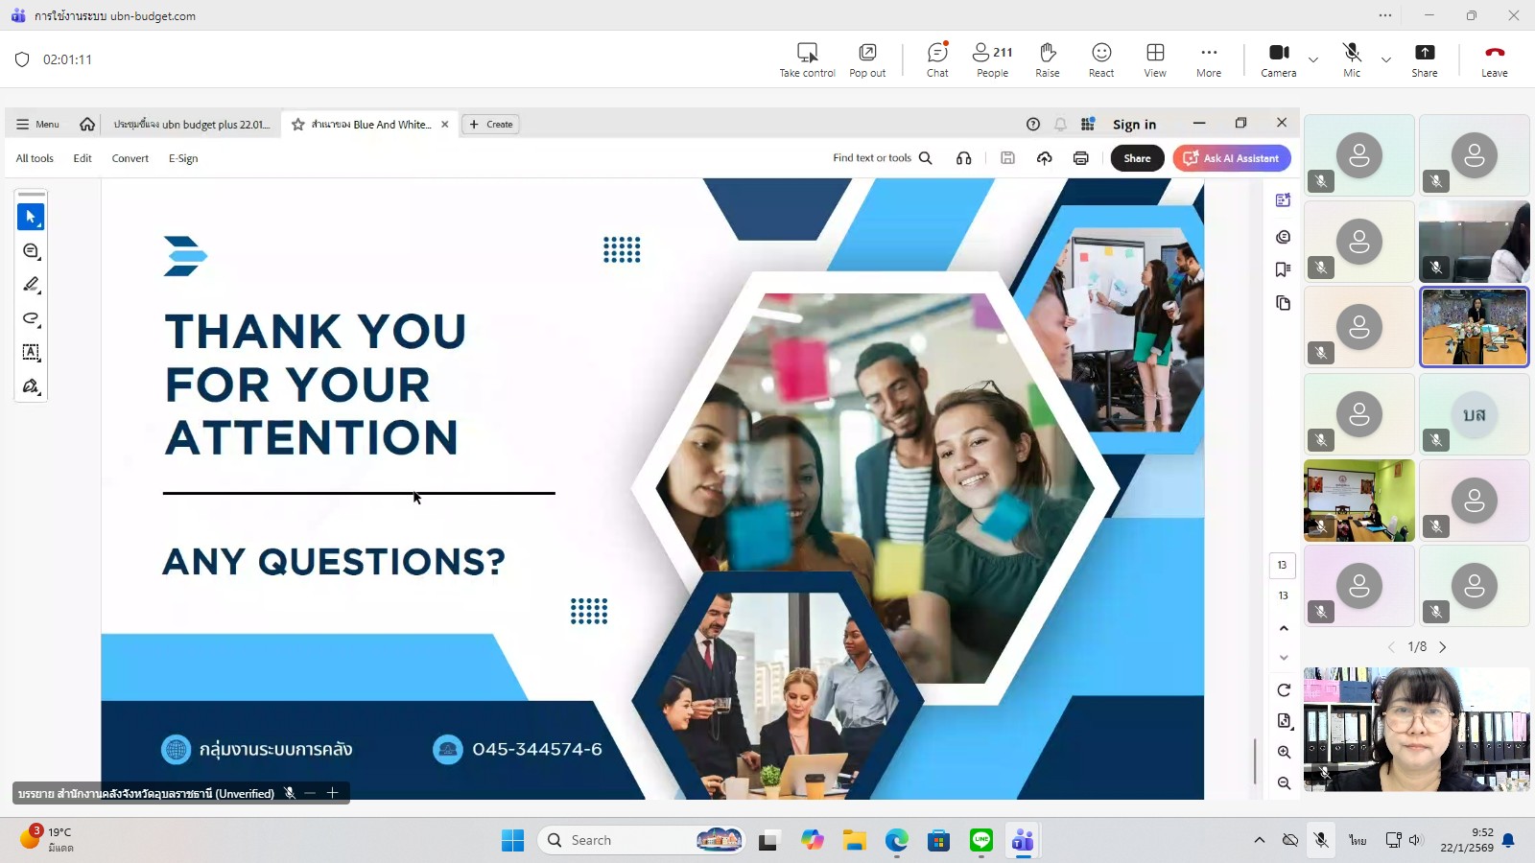Open the React emoji menu

1101,59
